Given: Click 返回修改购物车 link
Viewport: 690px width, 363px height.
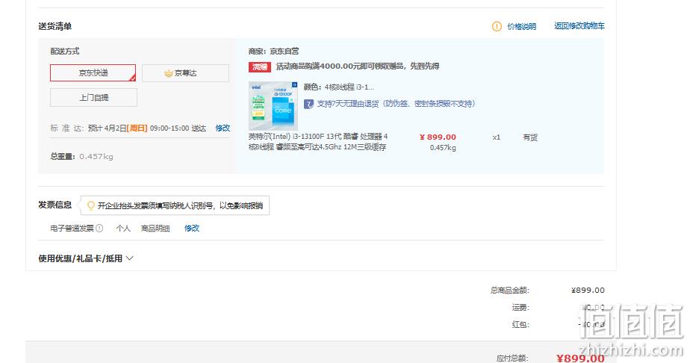Looking at the screenshot, I should pos(579,26).
